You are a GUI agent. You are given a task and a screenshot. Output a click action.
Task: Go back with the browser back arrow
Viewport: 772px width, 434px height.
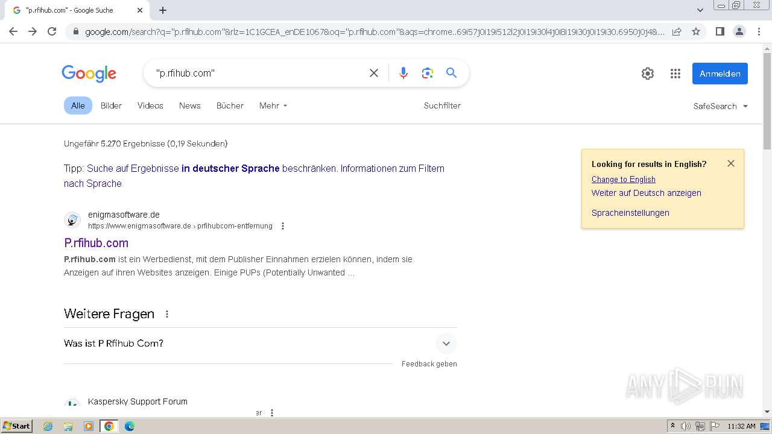[x=13, y=31]
